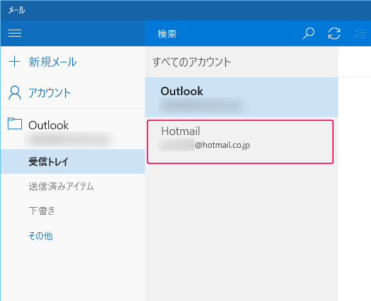Open the 受信トレイ inbox folder
This screenshot has height=301, width=371.
coord(73,161)
